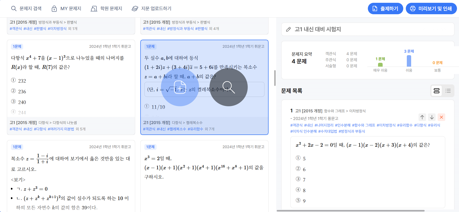Click the #유리함수 tag in the highlighted card

[196, 129]
